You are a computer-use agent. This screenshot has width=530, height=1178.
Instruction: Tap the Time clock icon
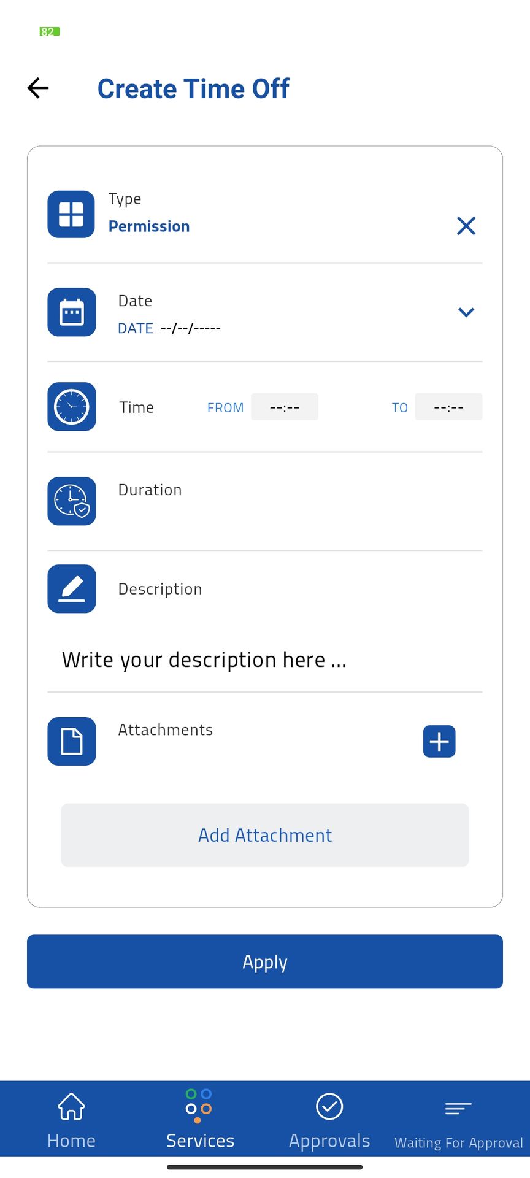72,407
